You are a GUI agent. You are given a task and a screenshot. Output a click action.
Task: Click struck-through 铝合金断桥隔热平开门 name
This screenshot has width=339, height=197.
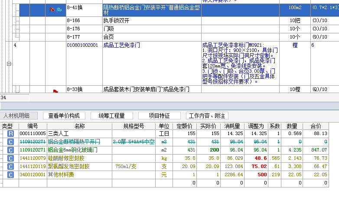click(74, 142)
